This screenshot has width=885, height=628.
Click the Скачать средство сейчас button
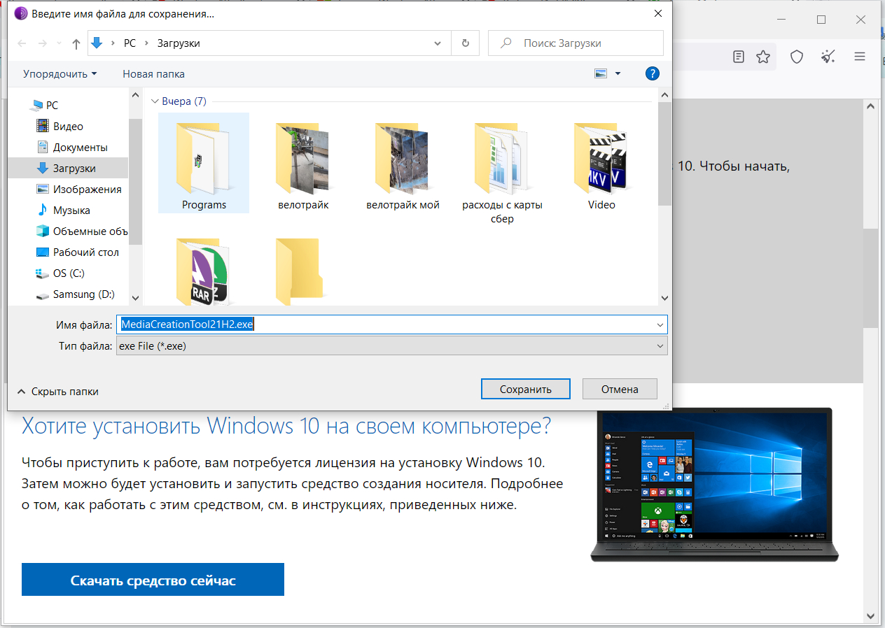tap(153, 580)
